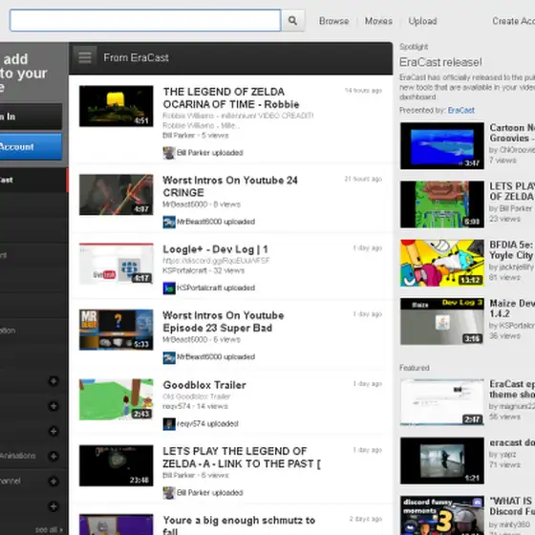Click the 'From EraCast' feed header text
This screenshot has height=535, width=535.
coord(136,57)
